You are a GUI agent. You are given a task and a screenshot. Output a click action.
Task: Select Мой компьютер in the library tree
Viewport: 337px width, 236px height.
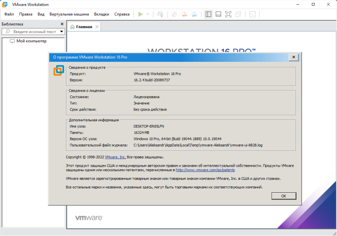tap(31, 41)
